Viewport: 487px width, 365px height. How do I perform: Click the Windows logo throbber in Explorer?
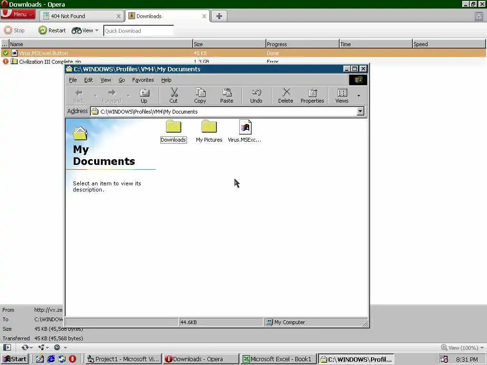point(358,80)
